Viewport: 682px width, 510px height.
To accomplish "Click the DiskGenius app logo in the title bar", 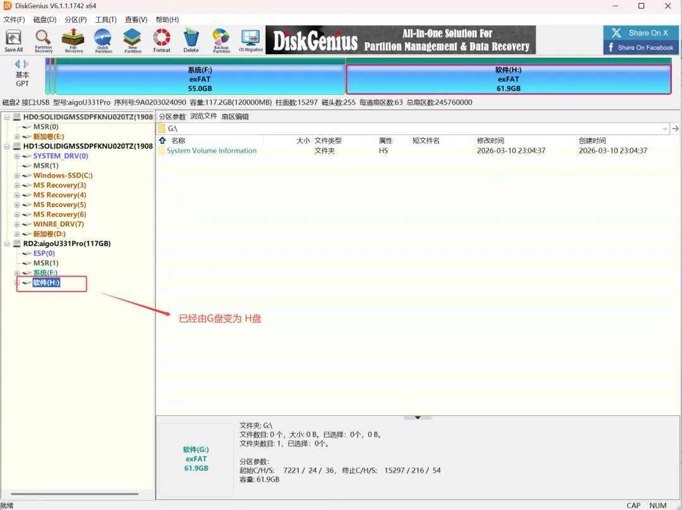I will coord(8,6).
